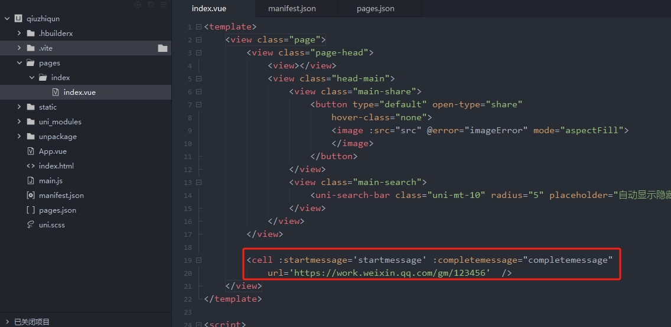Image resolution: width=671 pixels, height=327 pixels.
Task: Click the "aspectFill" mode value
Action: click(x=592, y=130)
